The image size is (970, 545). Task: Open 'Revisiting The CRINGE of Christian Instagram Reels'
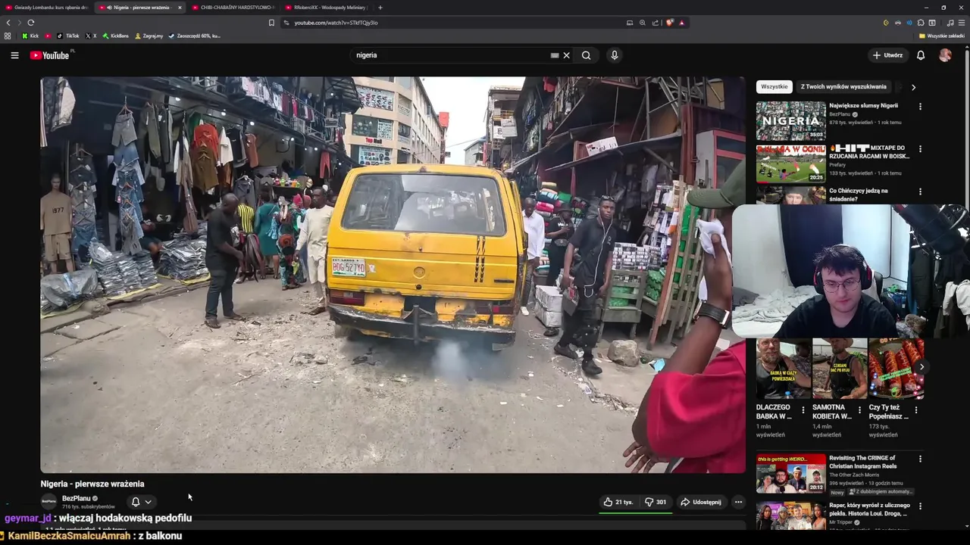[x=862, y=462]
